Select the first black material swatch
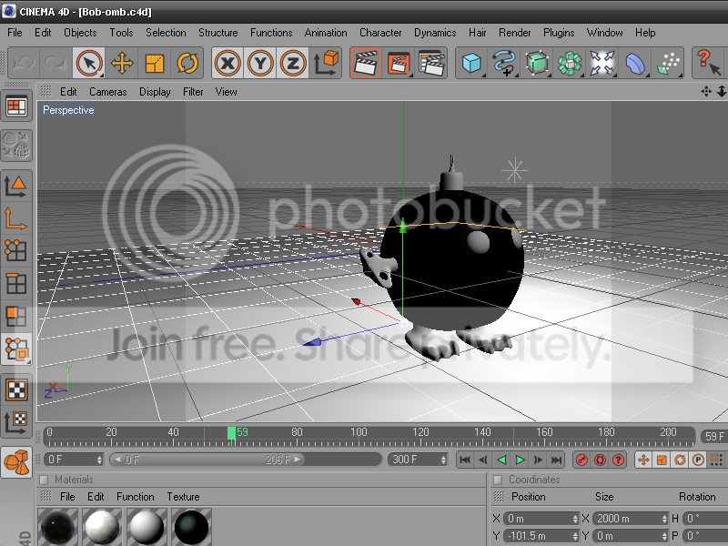The width and height of the screenshot is (728, 546). [57, 527]
